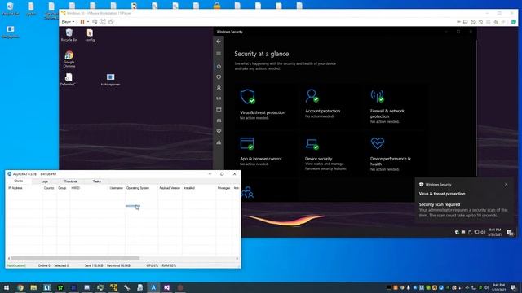Sort by Operating System column
The width and height of the screenshot is (522, 293).
pos(141,188)
